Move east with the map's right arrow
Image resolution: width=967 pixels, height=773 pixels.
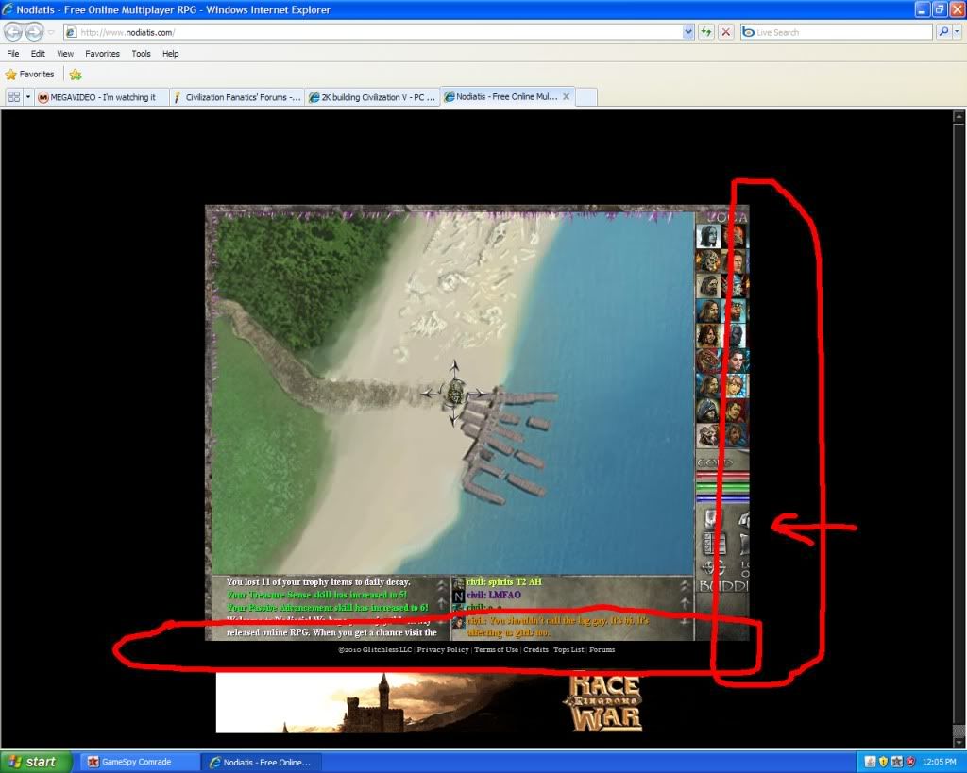tap(479, 393)
